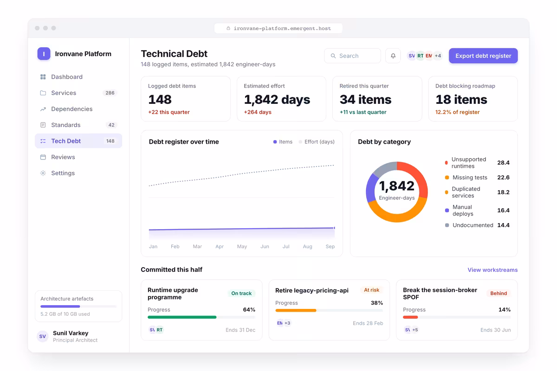The image size is (557, 371).
Task: Click the Tech Debt checklist icon
Action: coord(43,141)
